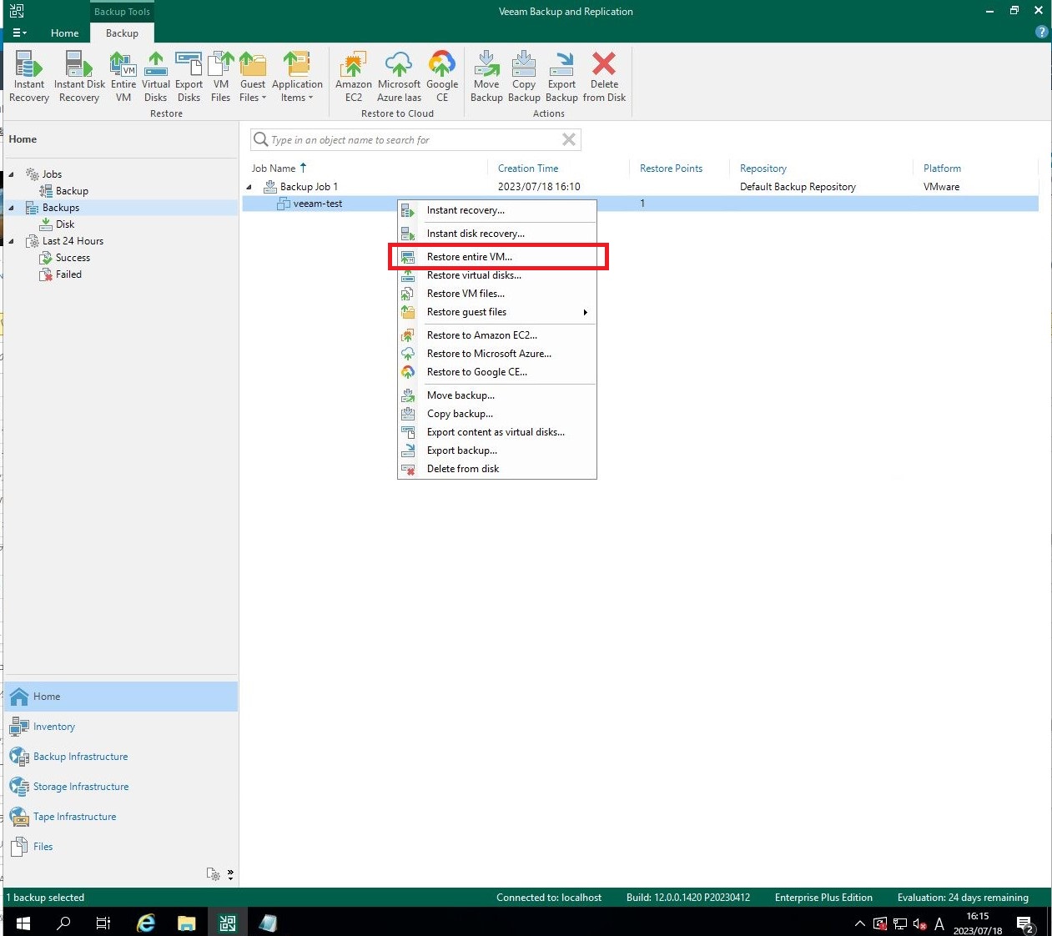Click Delete from Disk ribbon icon

[604, 76]
